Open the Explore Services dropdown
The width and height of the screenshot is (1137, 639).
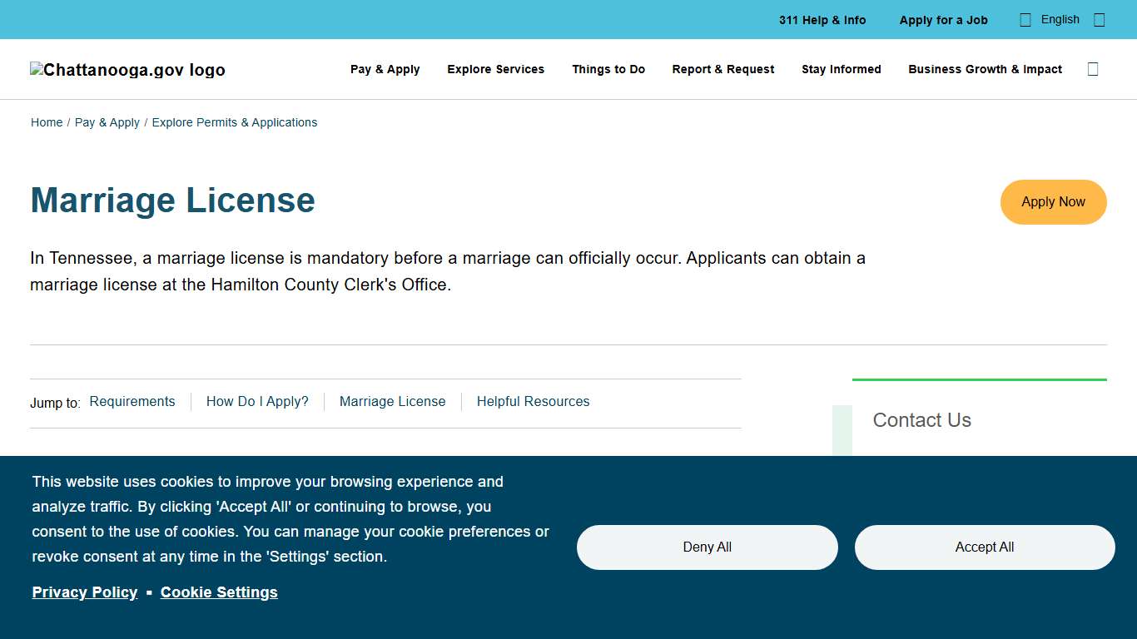(495, 69)
